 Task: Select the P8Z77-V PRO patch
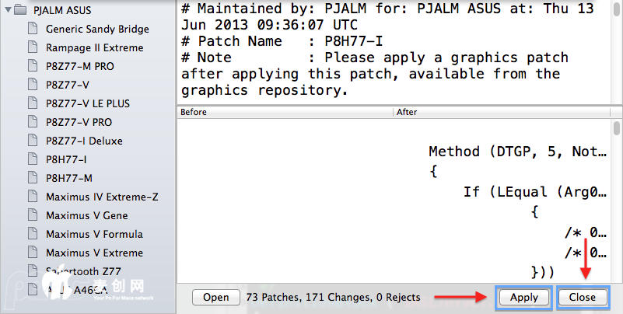point(79,122)
